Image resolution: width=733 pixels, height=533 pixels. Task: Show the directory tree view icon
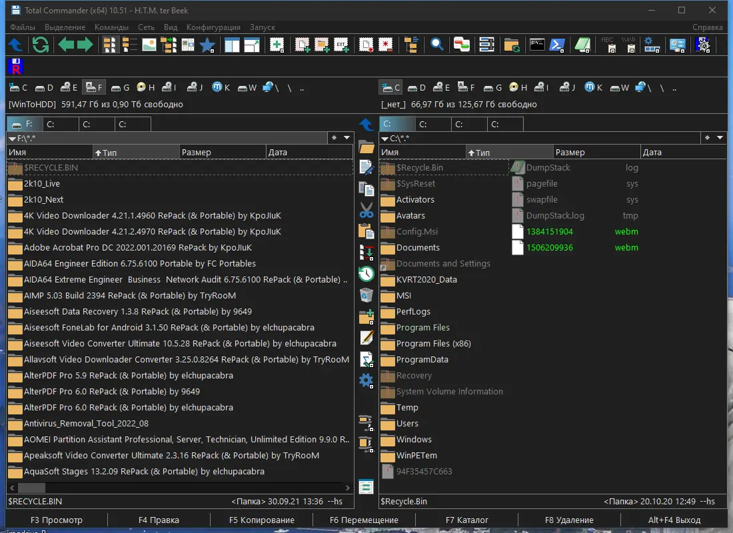(411, 45)
